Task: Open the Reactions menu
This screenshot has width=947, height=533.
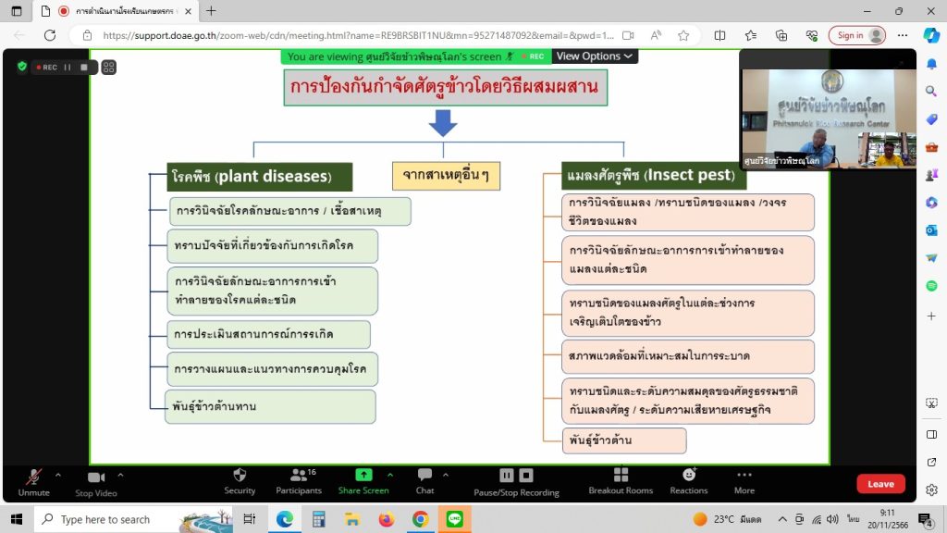Action: pyautogui.click(x=688, y=475)
